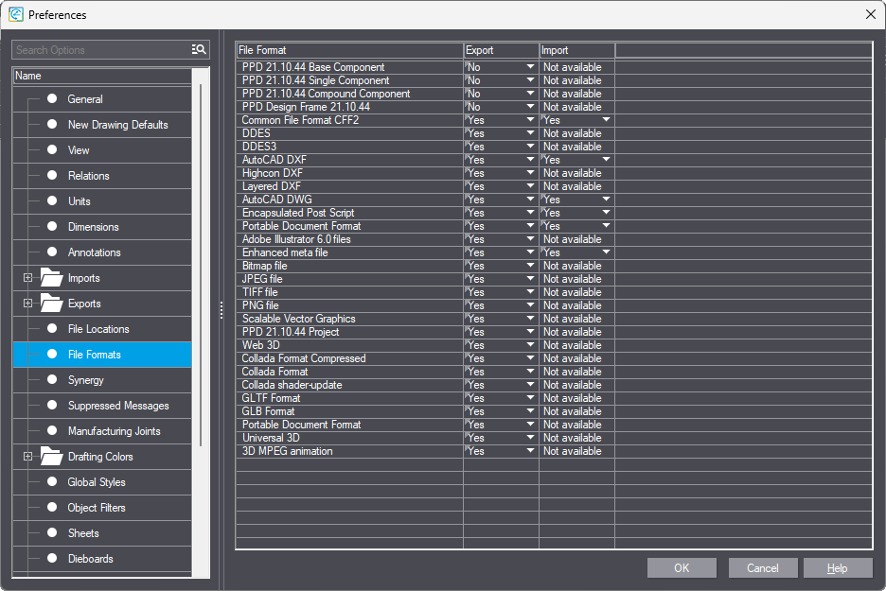Select Global Styles in the options tree
886x591 pixels.
pyautogui.click(x=97, y=482)
